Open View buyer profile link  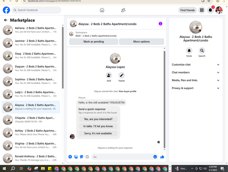click(127, 91)
